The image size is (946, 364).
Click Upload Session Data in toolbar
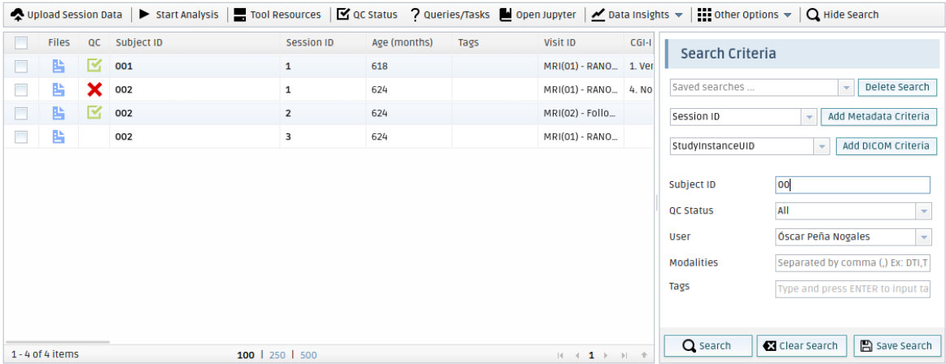(x=66, y=15)
